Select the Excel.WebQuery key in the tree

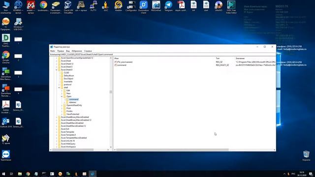click(x=68, y=144)
